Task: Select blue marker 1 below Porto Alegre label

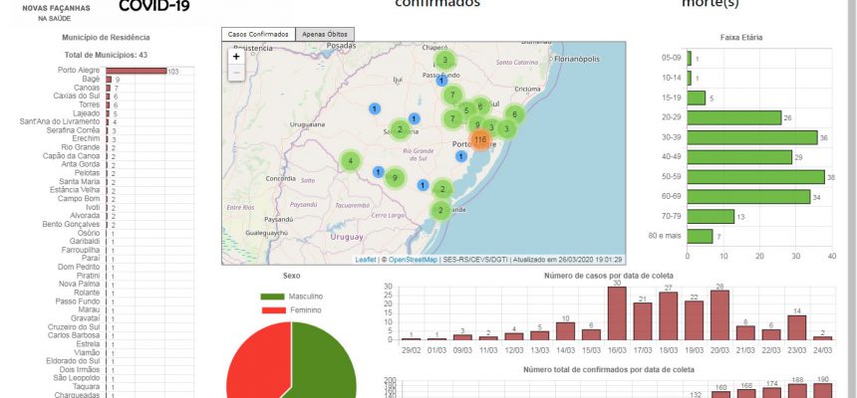Action: click(461, 156)
